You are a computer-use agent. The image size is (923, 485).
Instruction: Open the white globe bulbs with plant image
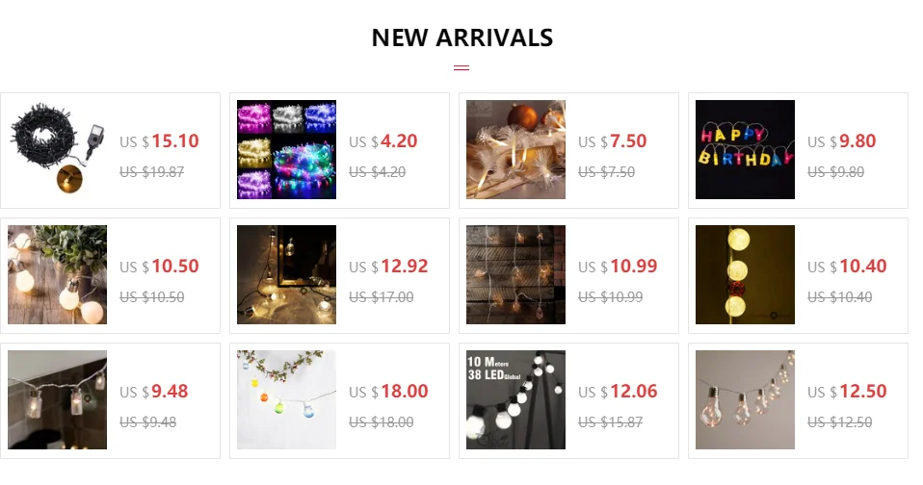point(57,274)
